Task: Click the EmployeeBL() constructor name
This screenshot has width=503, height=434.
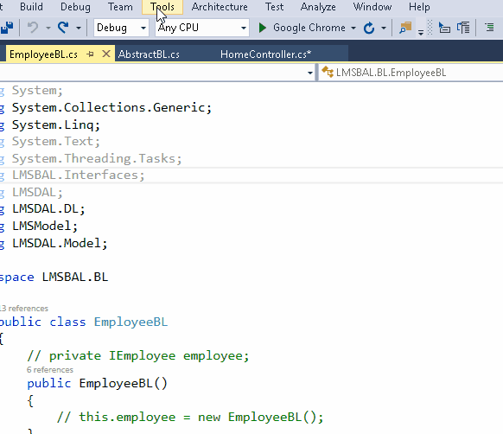Action: click(124, 384)
